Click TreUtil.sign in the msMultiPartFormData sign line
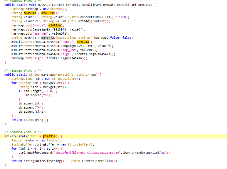Viewport: 227px width, 169px height. tap(85, 54)
